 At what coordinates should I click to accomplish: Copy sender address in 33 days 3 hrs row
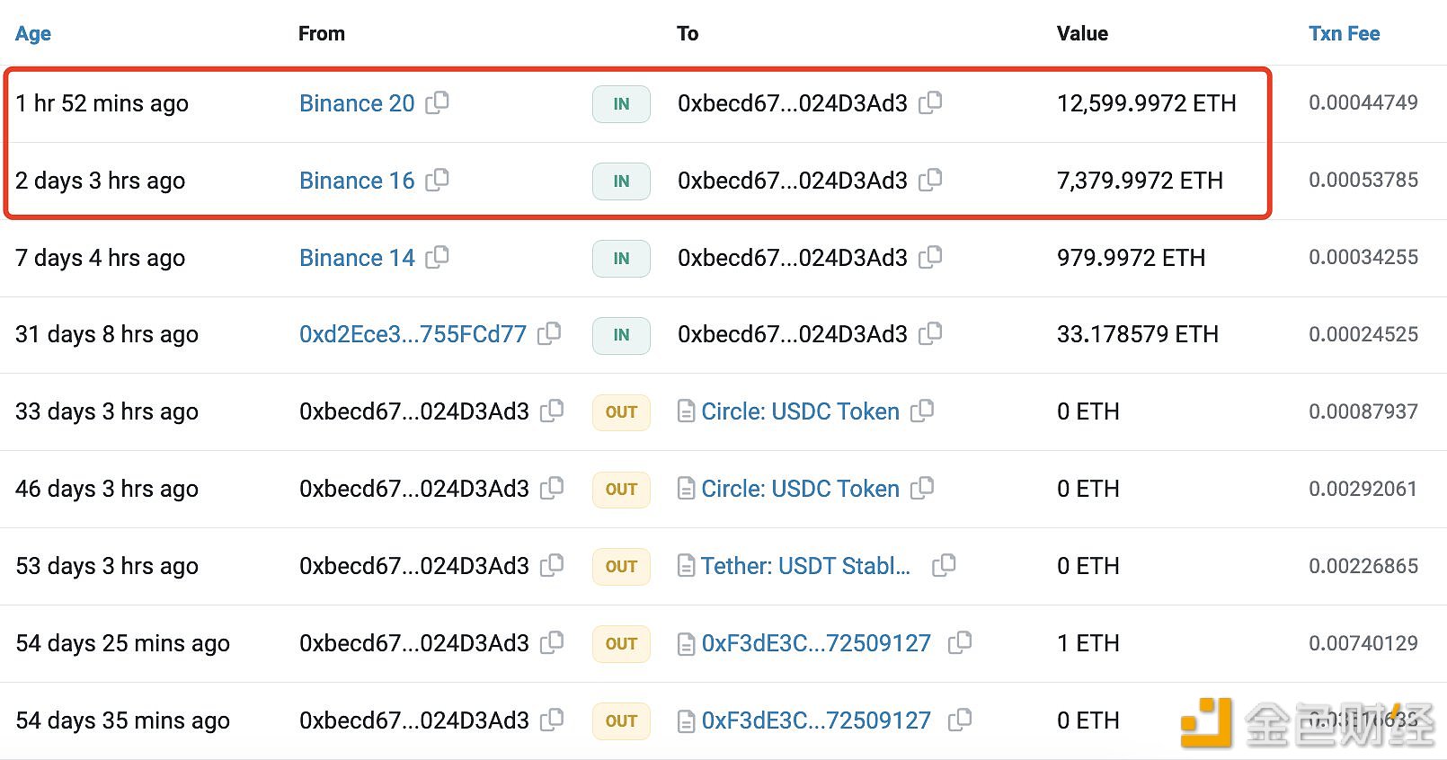coord(552,411)
